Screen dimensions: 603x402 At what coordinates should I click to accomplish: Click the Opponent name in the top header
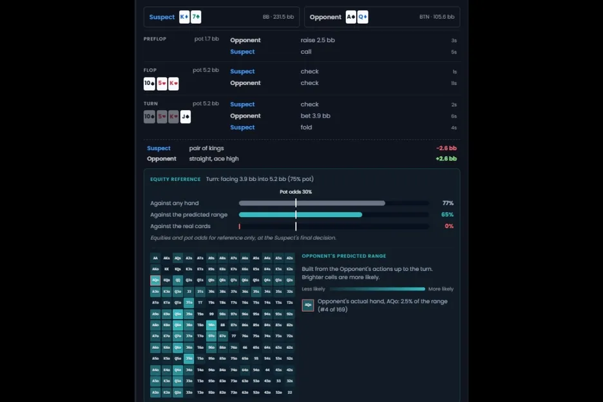click(325, 17)
